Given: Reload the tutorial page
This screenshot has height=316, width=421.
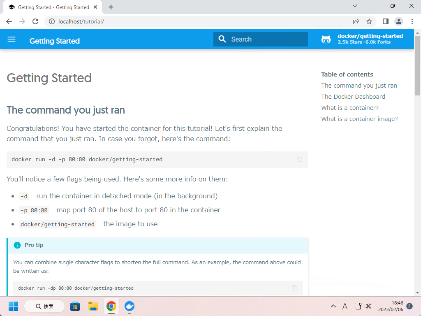Looking at the screenshot, I should point(35,21).
